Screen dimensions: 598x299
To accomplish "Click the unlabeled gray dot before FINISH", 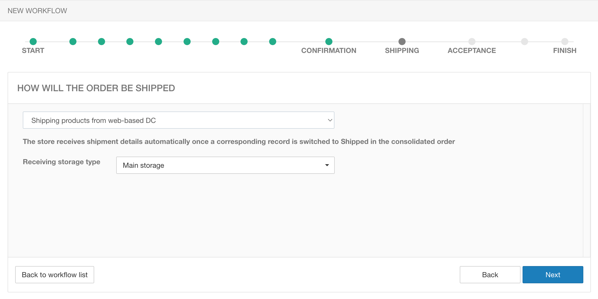I will pyautogui.click(x=524, y=41).
